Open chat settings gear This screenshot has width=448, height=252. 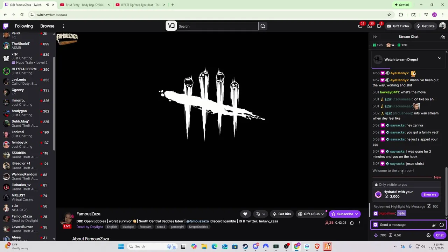428,235
